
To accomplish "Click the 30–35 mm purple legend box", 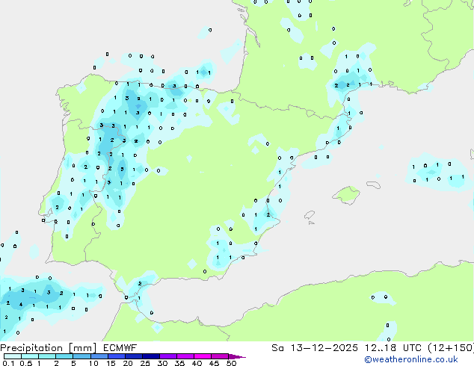I will point(167,356).
